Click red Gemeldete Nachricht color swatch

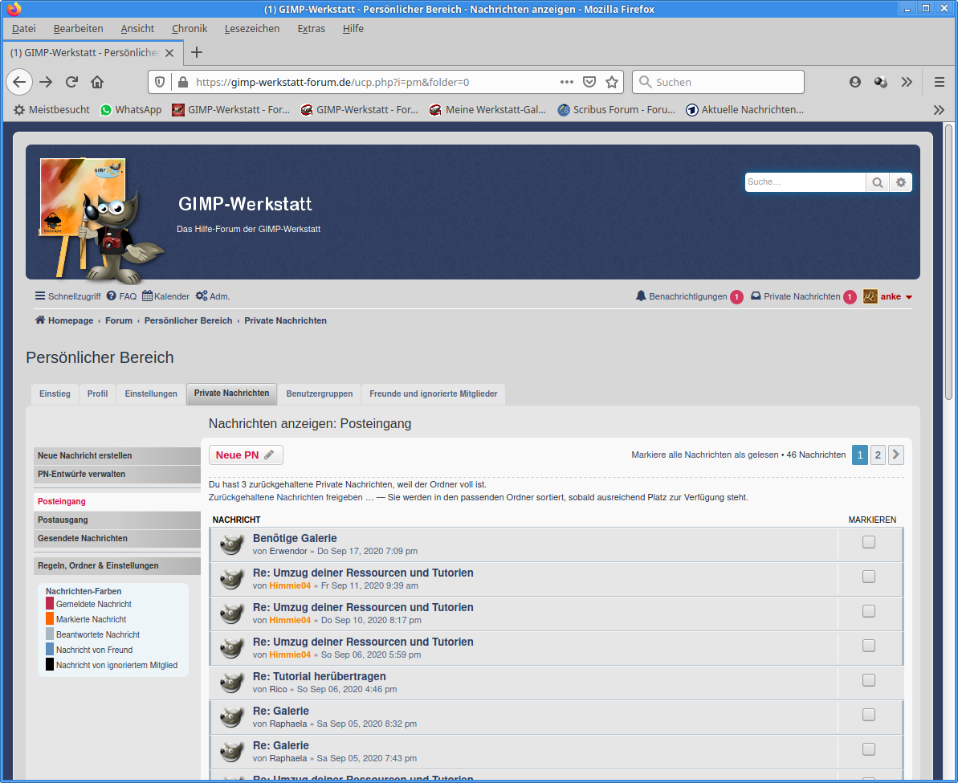pos(50,604)
